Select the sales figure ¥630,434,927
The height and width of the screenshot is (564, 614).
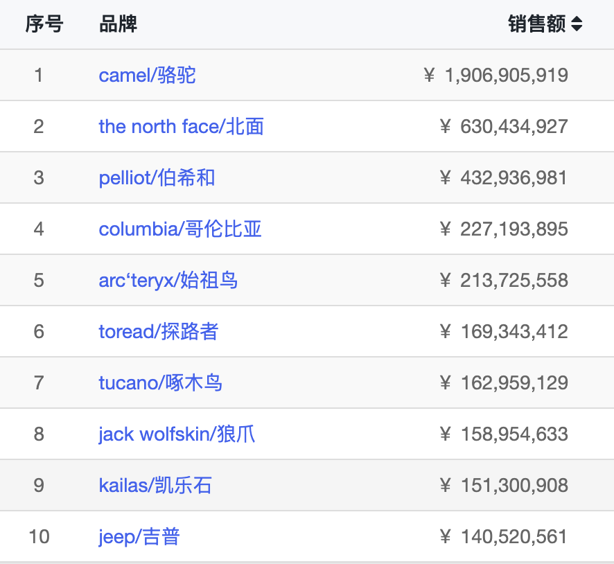(x=505, y=126)
